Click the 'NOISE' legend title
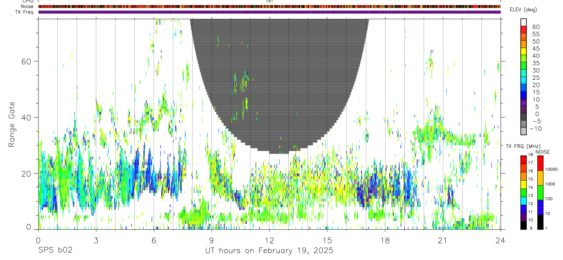This screenshot has width=563, height=260. coord(543,152)
